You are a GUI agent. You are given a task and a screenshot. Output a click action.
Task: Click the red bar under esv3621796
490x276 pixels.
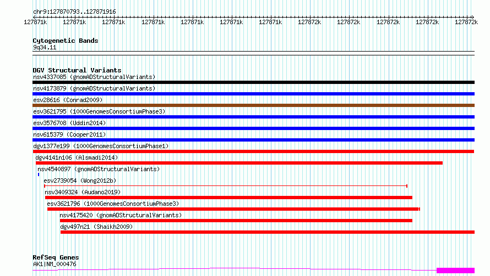pyautogui.click(x=233, y=209)
